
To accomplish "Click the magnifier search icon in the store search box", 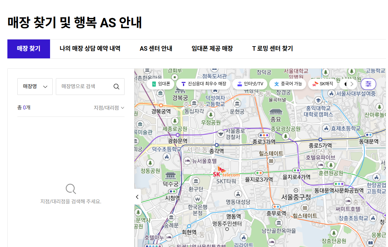I will point(116,87).
